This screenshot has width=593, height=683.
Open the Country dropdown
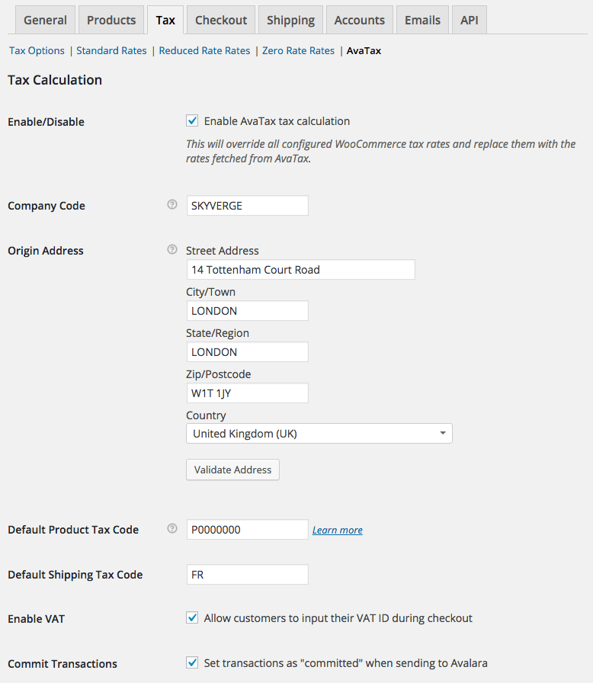[319, 434]
